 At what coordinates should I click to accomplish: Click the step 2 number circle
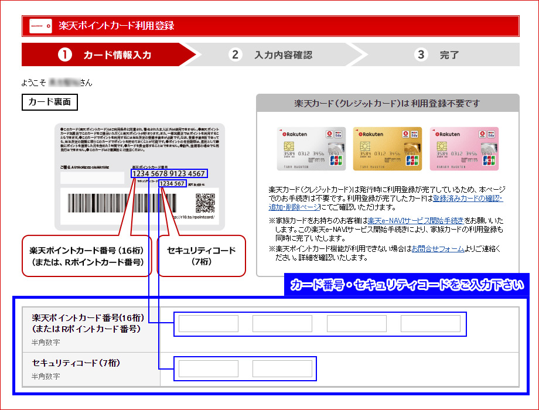pos(235,55)
